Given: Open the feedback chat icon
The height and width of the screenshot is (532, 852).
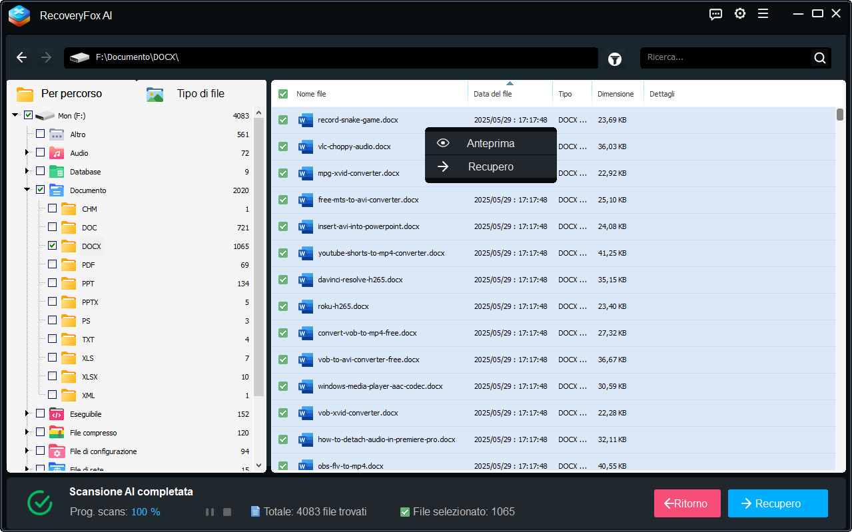Looking at the screenshot, I should point(716,14).
